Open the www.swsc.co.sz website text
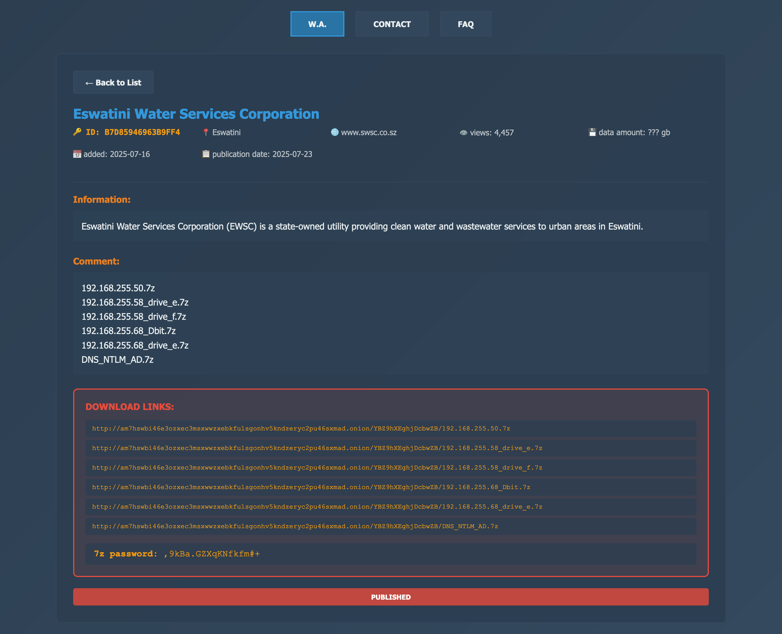The height and width of the screenshot is (634, 782). coord(369,133)
